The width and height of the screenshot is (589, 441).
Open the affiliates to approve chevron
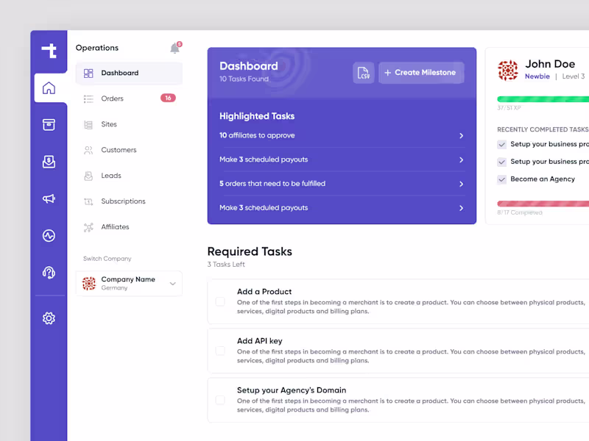(x=461, y=136)
